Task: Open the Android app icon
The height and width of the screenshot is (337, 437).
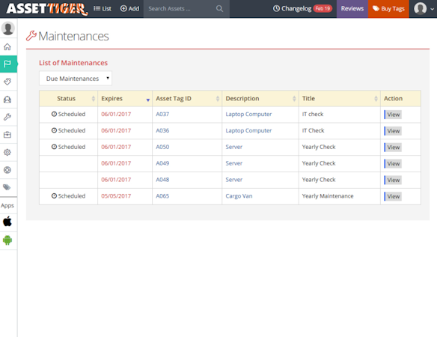Action: point(7,240)
